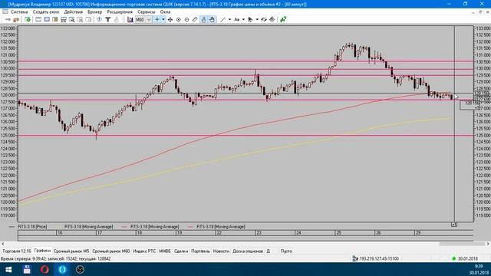The width and height of the screenshot is (491, 276).
Task: Select the line drawing tool
Action: pos(222,20)
